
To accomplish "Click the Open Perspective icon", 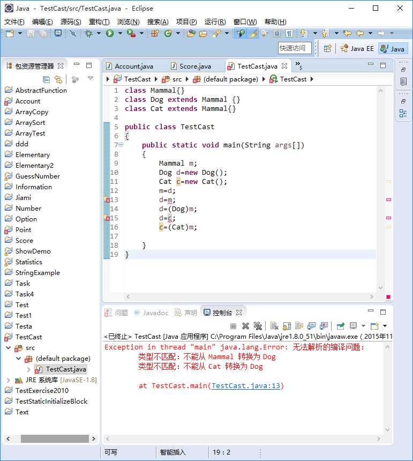I will coord(327,48).
